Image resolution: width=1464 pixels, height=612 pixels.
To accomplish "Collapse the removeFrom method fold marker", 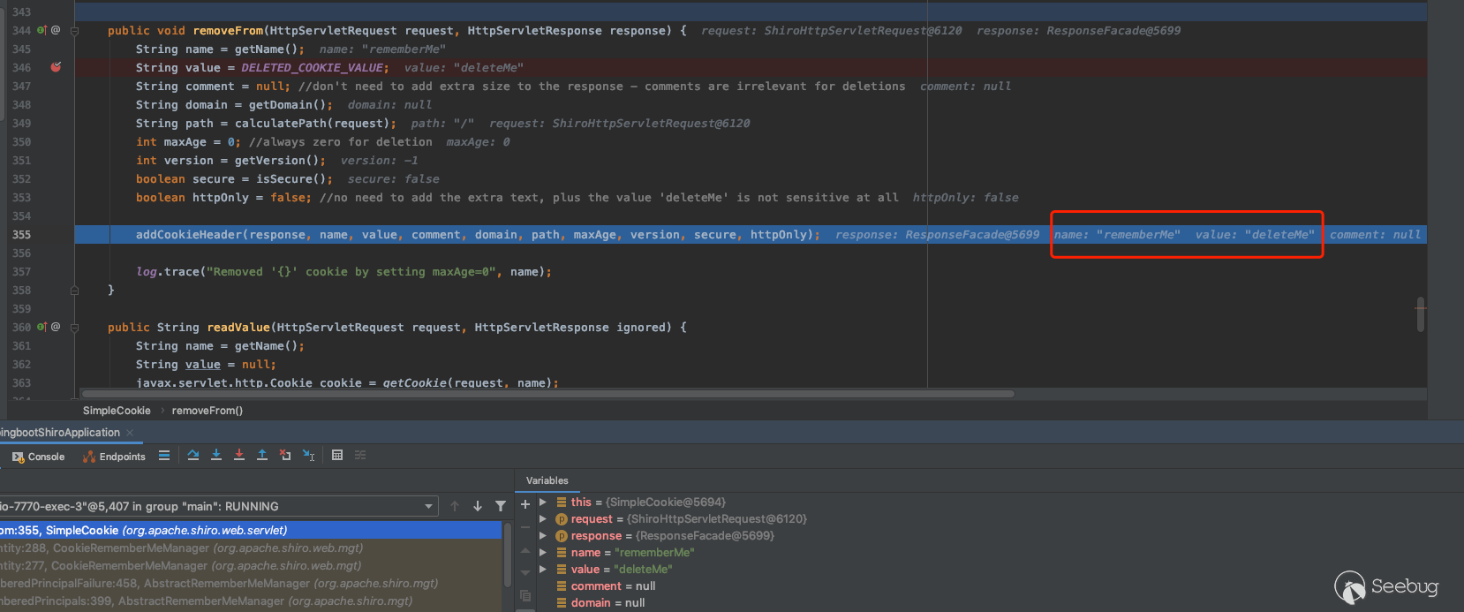I will coord(75,31).
